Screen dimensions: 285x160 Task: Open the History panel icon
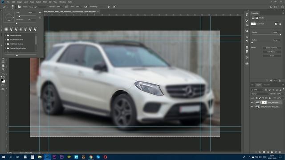[247, 15]
